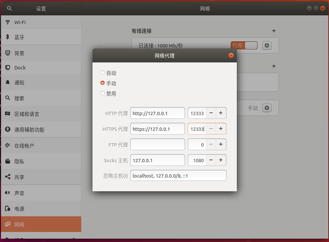
Task: Increase the Socks host port value
Action: 221,160
